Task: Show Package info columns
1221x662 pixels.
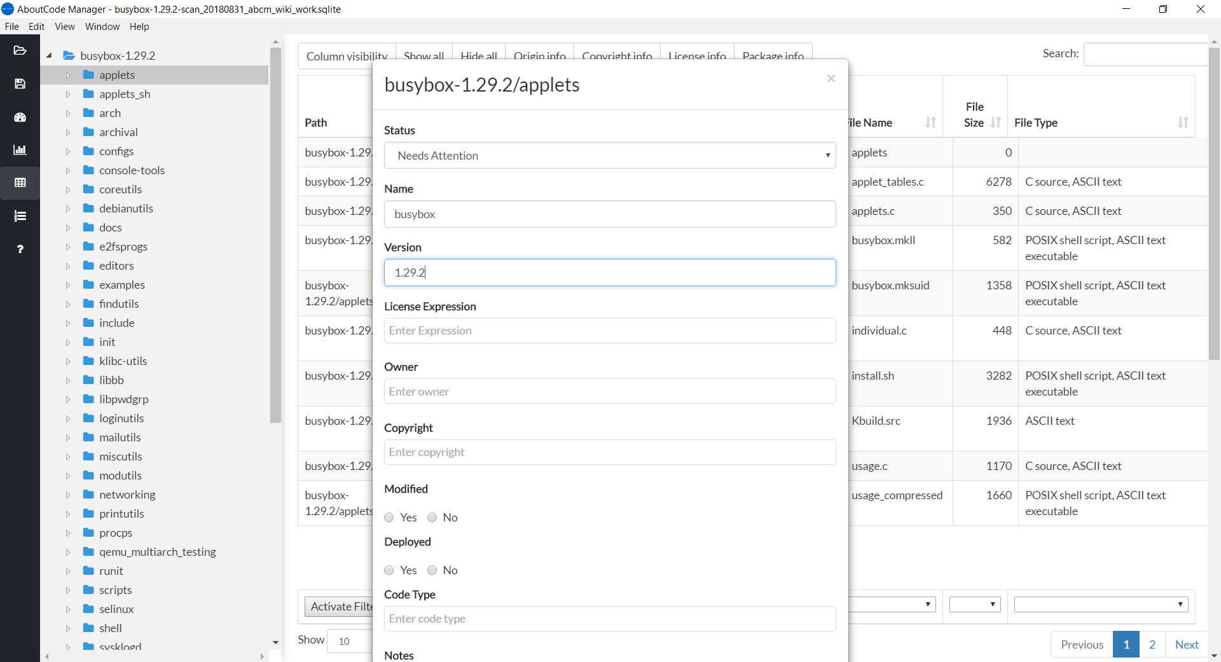Action: click(773, 52)
